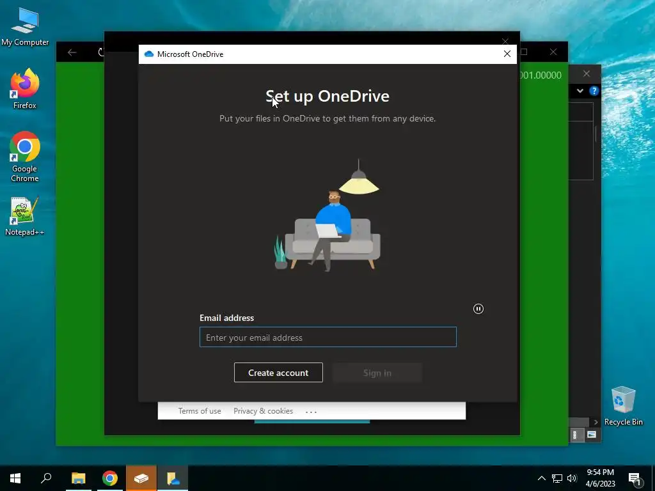Switch to Chrome in the taskbar
This screenshot has width=655, height=491.
click(x=110, y=478)
